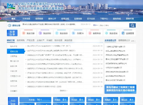This screenshot has height=105, width=143.
Task: Click the 我要办事 blue button
Action: pyautogui.click(x=12, y=33)
